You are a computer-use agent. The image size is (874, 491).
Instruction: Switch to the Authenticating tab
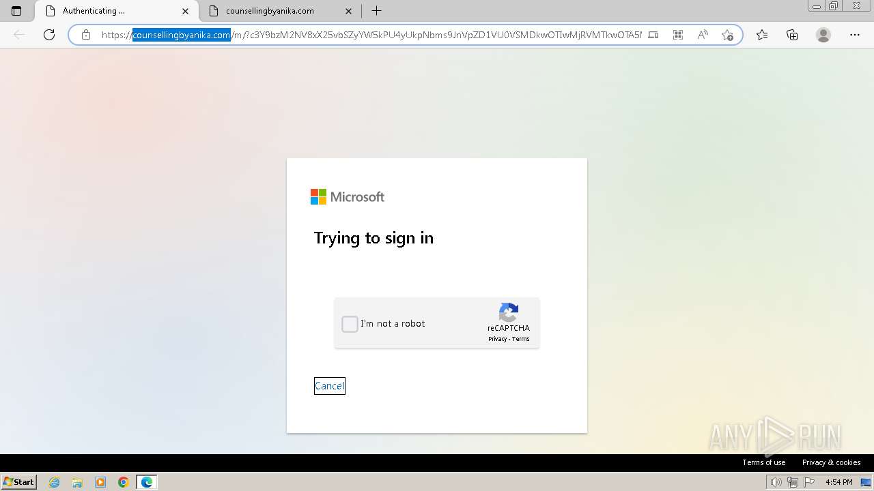point(117,11)
